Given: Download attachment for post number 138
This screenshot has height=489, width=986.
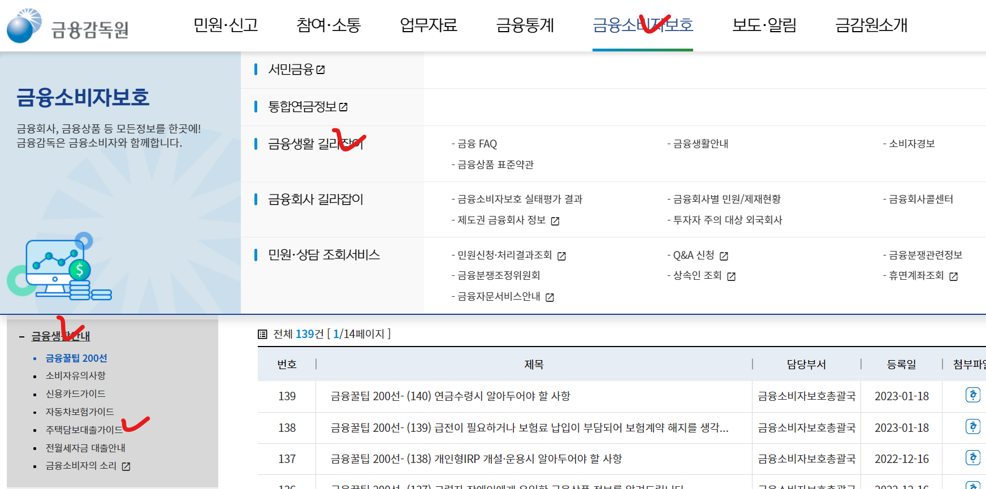Looking at the screenshot, I should click(972, 426).
